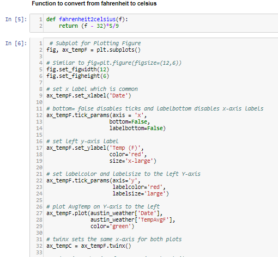Image resolution: width=278 pixels, height=257 pixels.
Task: Click line number 2 in cell 5
Action: [41, 26]
